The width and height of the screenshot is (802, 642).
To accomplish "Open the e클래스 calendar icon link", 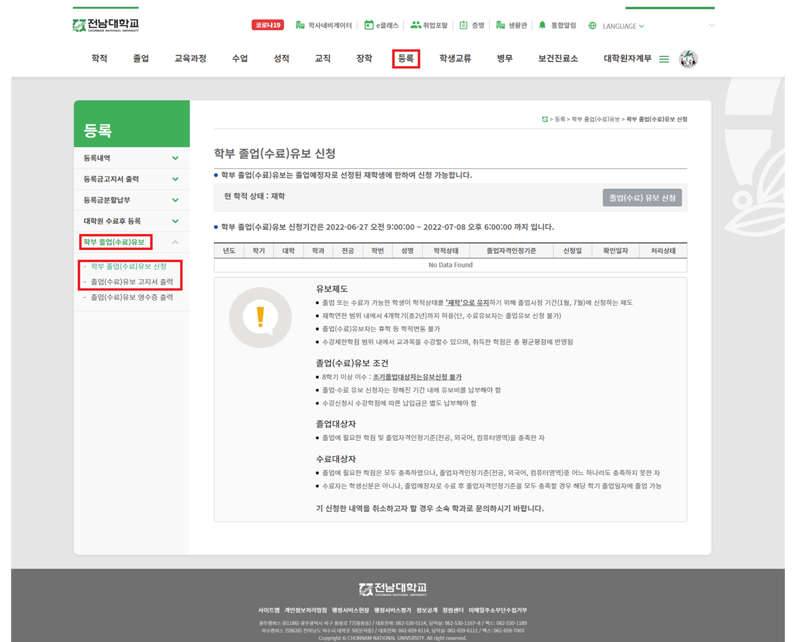I will 369,25.
